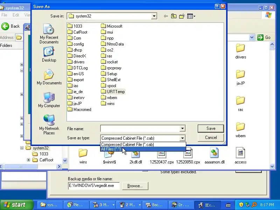Select the $winnt$ file in explorer
The width and height of the screenshot is (280, 210).
pyautogui.click(x=110, y=156)
